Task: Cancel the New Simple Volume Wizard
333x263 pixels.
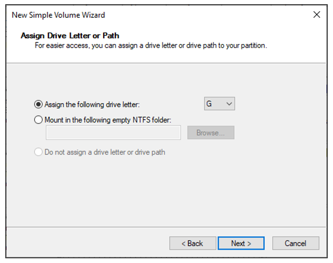Action: (x=295, y=243)
